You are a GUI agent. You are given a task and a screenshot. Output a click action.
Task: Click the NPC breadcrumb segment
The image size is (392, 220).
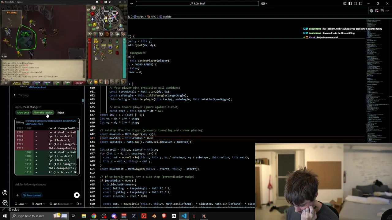(152, 16)
